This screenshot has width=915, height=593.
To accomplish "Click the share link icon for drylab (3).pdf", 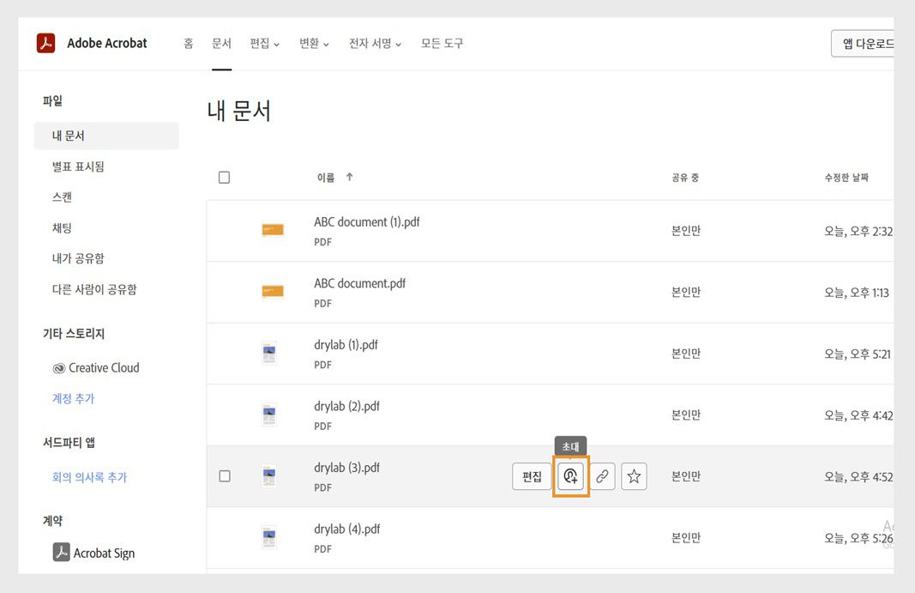I will coord(602,476).
